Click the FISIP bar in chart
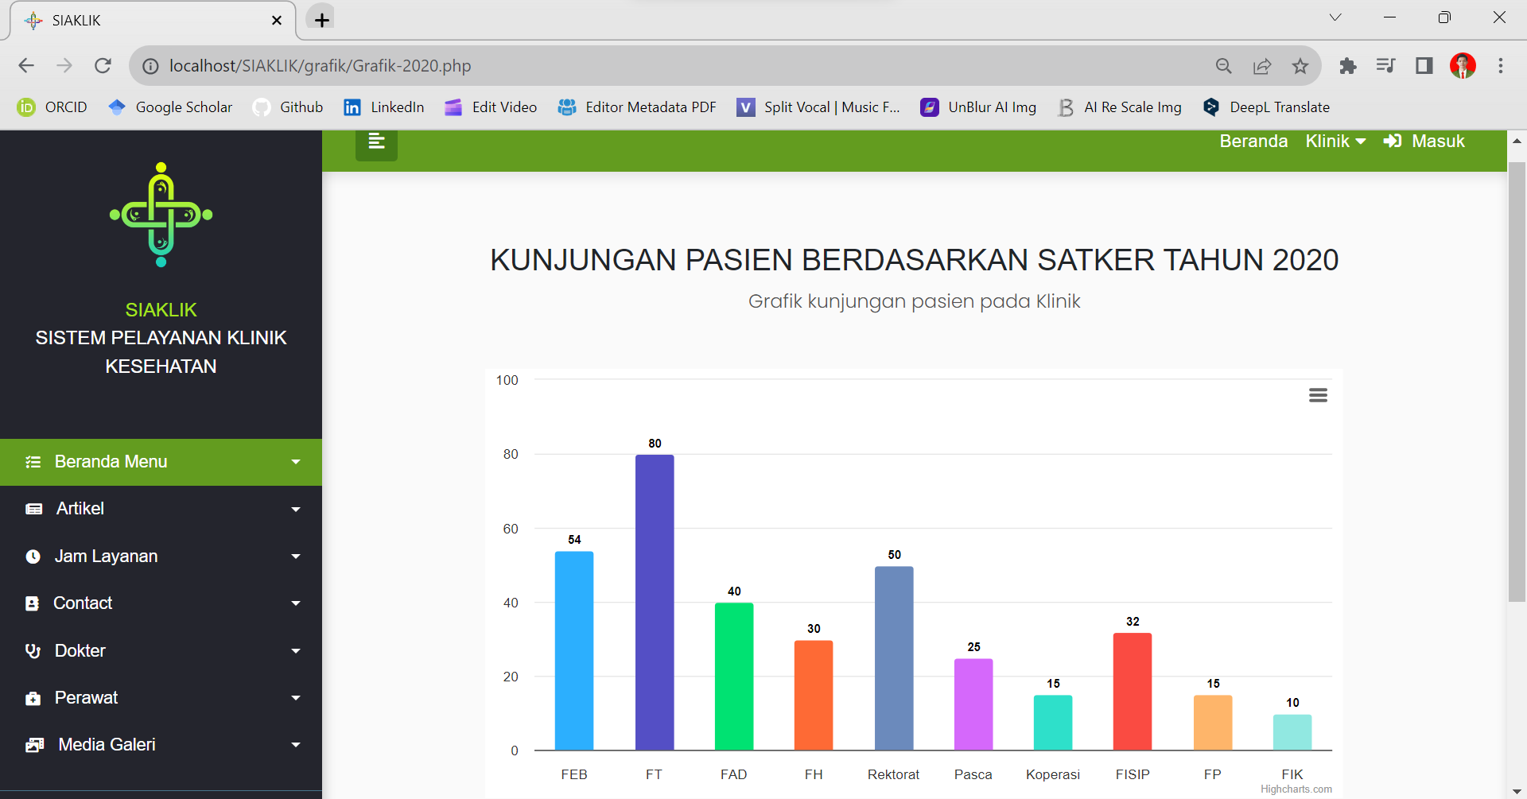The image size is (1527, 799). tap(1133, 692)
